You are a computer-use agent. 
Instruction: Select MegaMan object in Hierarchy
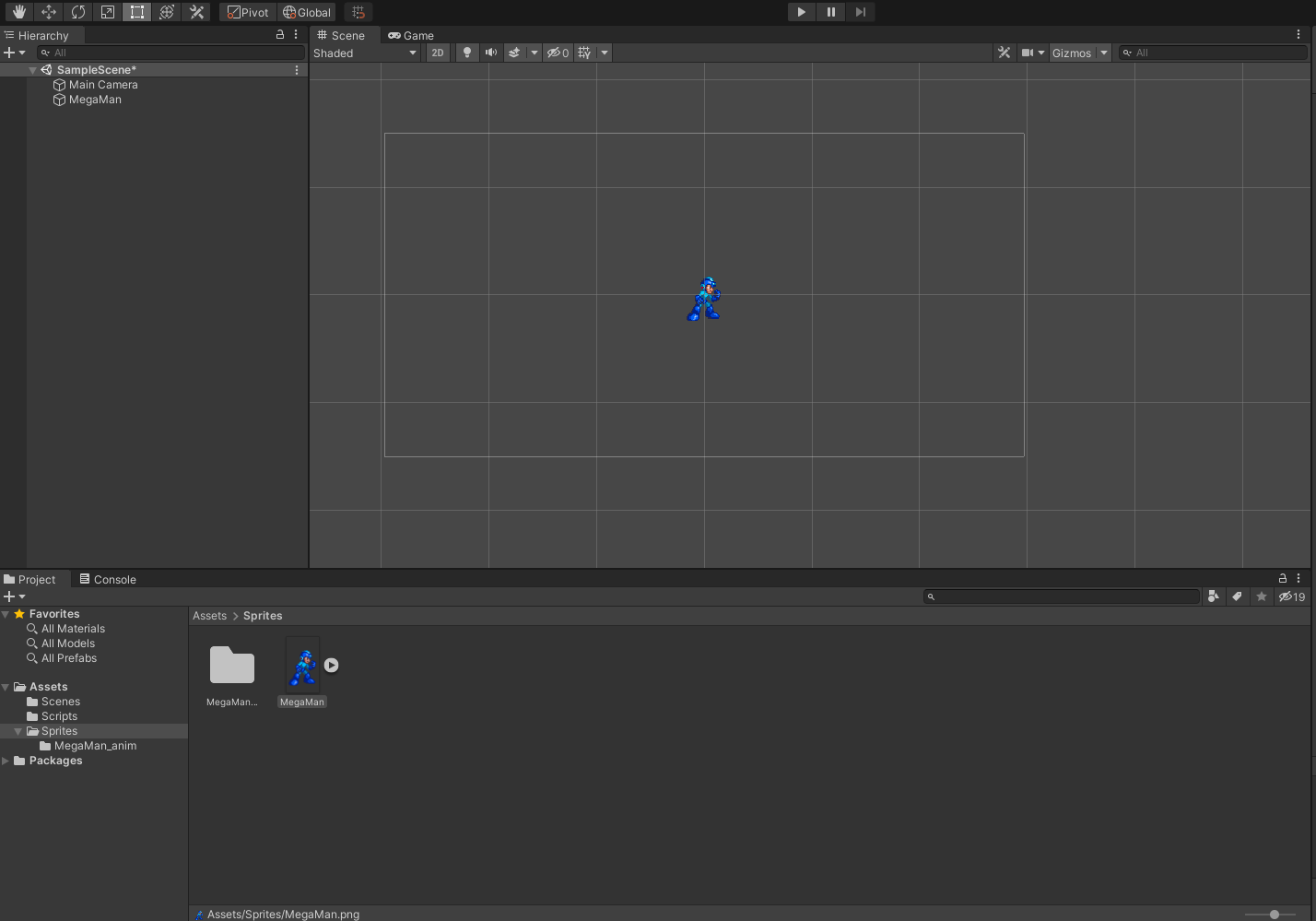pos(88,100)
